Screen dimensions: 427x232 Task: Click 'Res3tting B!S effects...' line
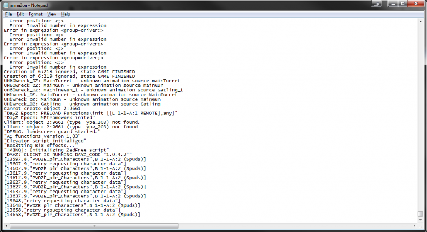pos(40,146)
